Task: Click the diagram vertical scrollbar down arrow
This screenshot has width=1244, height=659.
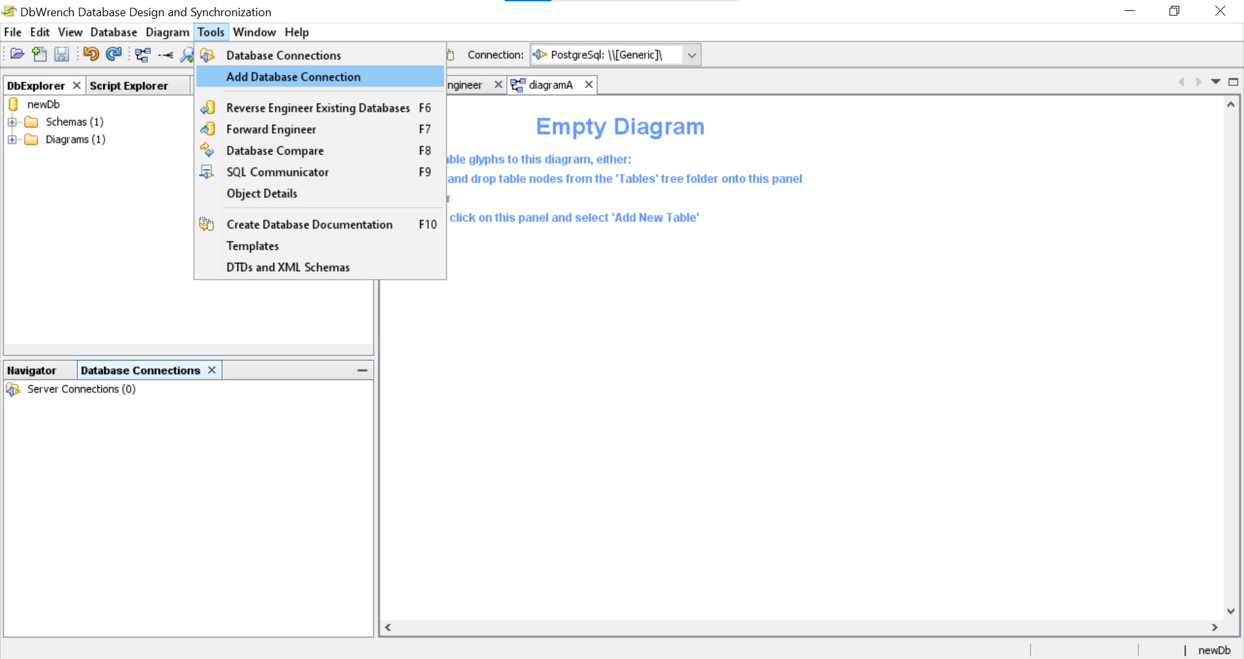Action: tap(1231, 611)
